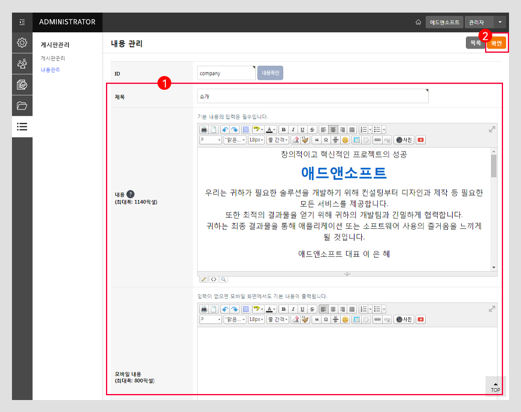The image size is (521, 412).
Task: Click the 애드앤소프트 header button
Action: tap(444, 22)
